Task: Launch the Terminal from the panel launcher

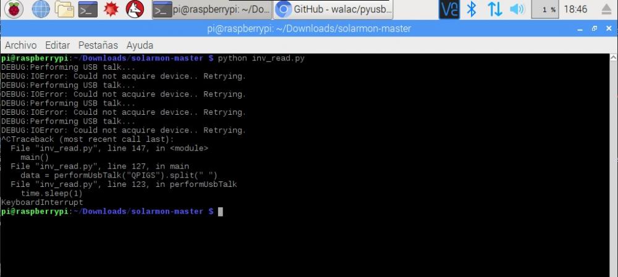Action: point(88,9)
